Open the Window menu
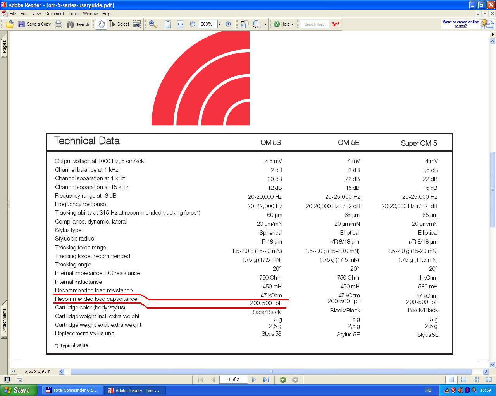496x396 pixels. click(90, 14)
